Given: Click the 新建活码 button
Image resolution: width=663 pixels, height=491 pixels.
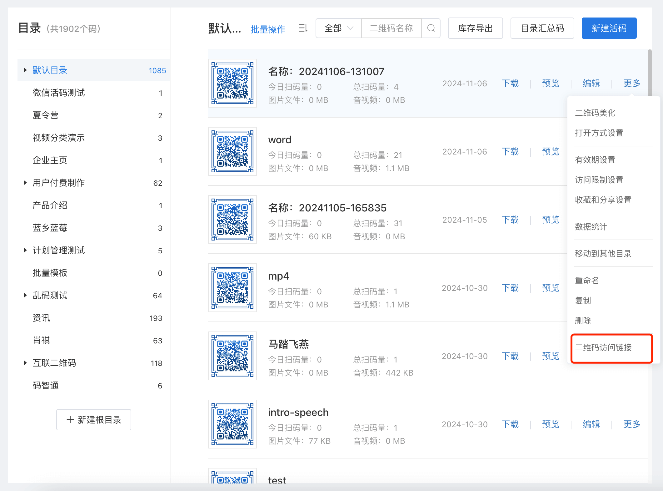Looking at the screenshot, I should coord(609,28).
